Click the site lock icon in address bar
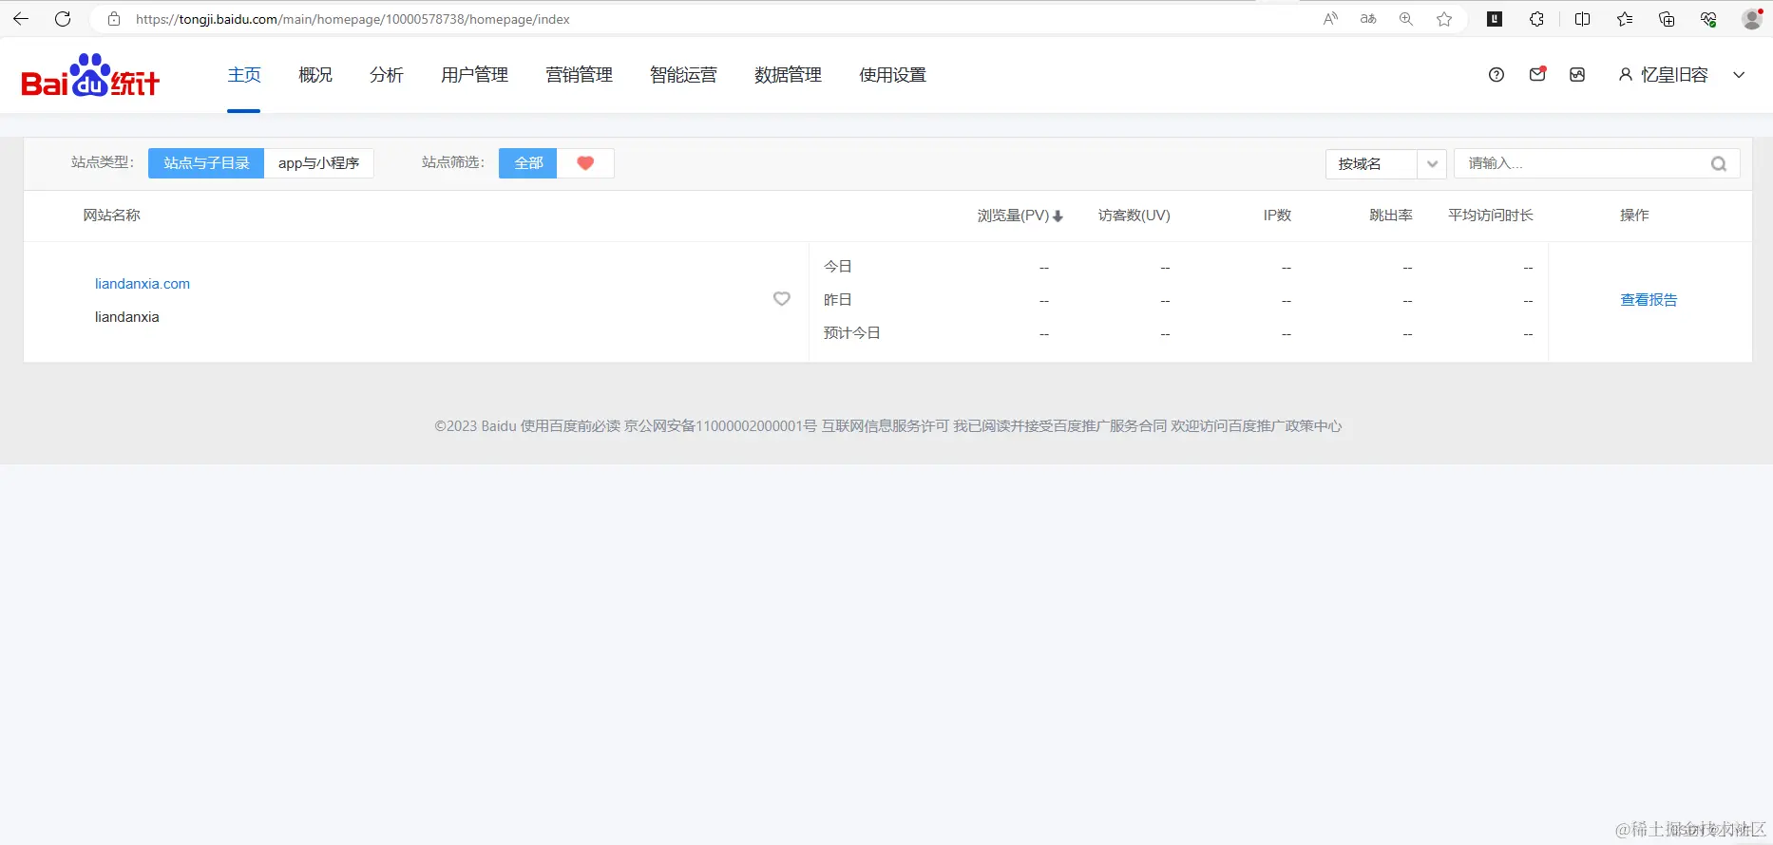The width and height of the screenshot is (1773, 845). click(x=114, y=19)
